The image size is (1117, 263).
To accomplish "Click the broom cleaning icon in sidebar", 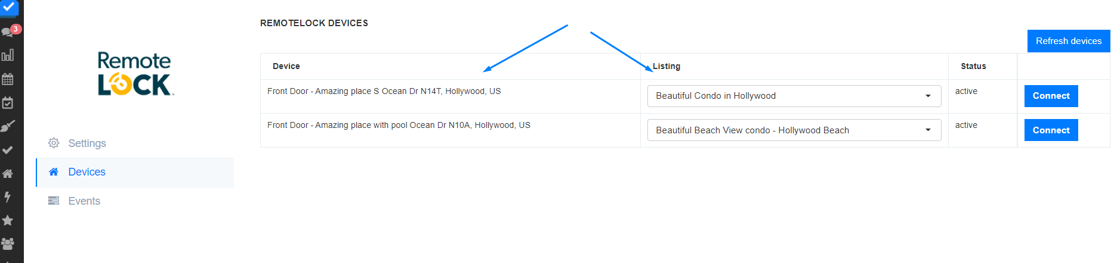I will 8,126.
